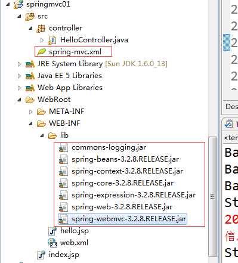Image resolution: width=238 pixels, height=263 pixels.
Task: Click the spring-expression jar icon
Action: [x=64, y=196]
